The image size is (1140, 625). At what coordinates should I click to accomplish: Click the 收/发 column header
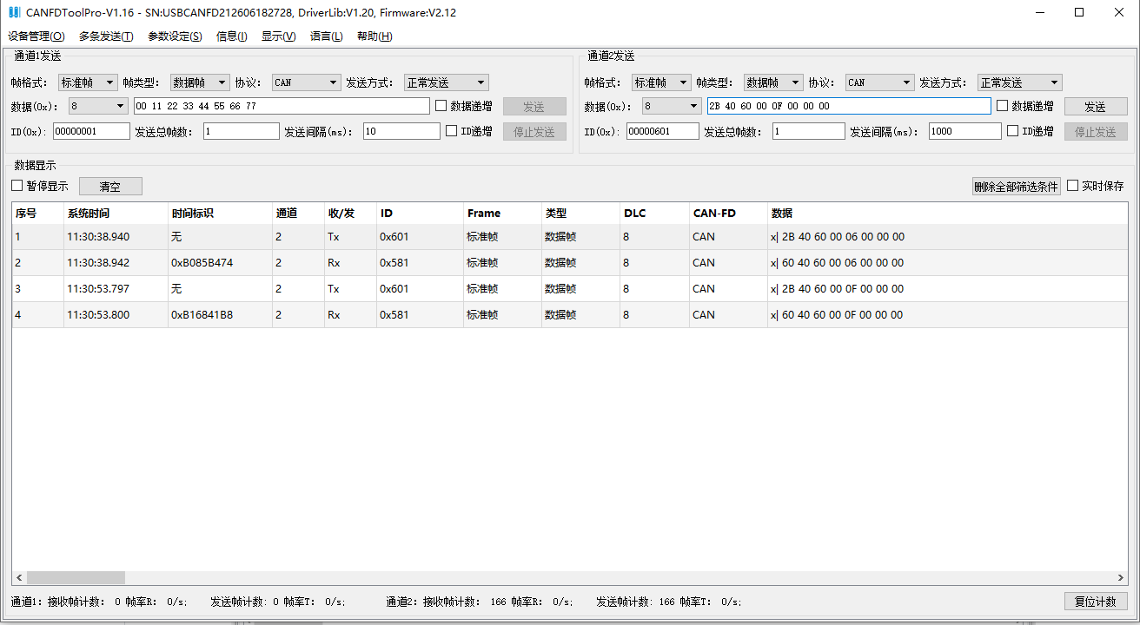point(351,213)
